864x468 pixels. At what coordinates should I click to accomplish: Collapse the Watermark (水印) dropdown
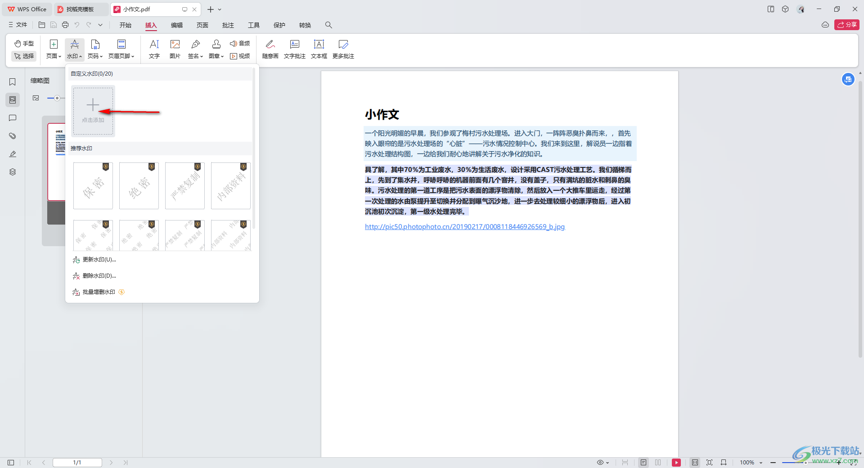coord(75,49)
